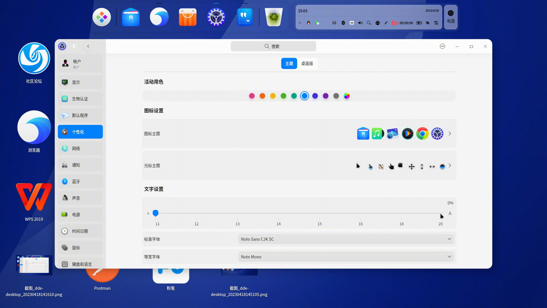Select the red active accent color
Viewport: 547px width, 308px height.
tap(252, 96)
